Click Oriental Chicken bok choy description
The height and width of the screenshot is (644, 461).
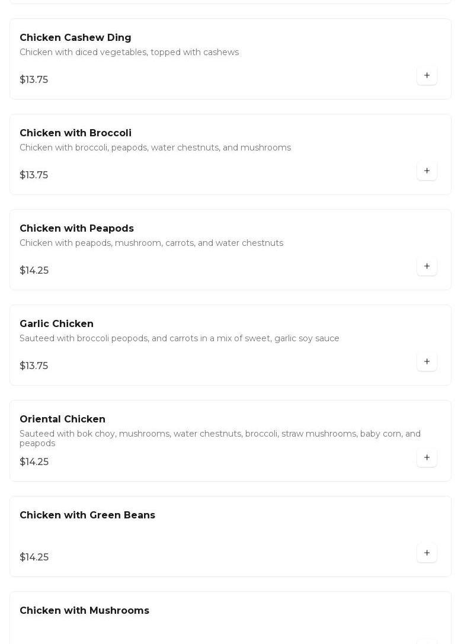point(220,438)
